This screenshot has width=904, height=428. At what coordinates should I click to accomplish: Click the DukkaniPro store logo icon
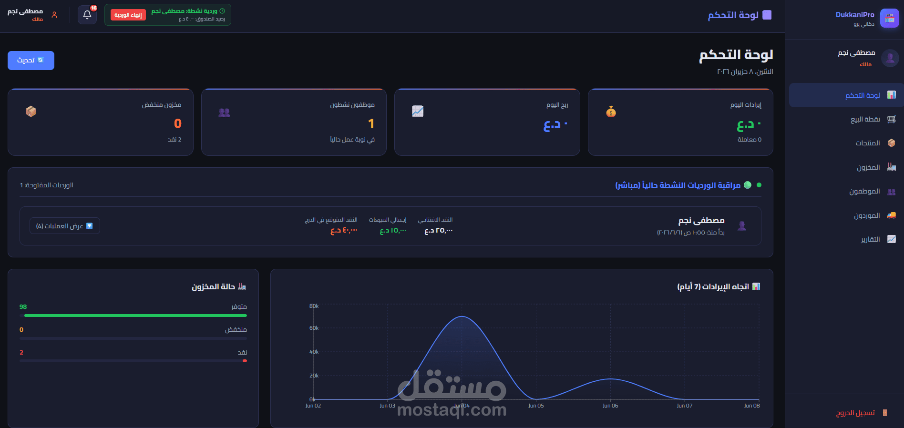click(889, 18)
